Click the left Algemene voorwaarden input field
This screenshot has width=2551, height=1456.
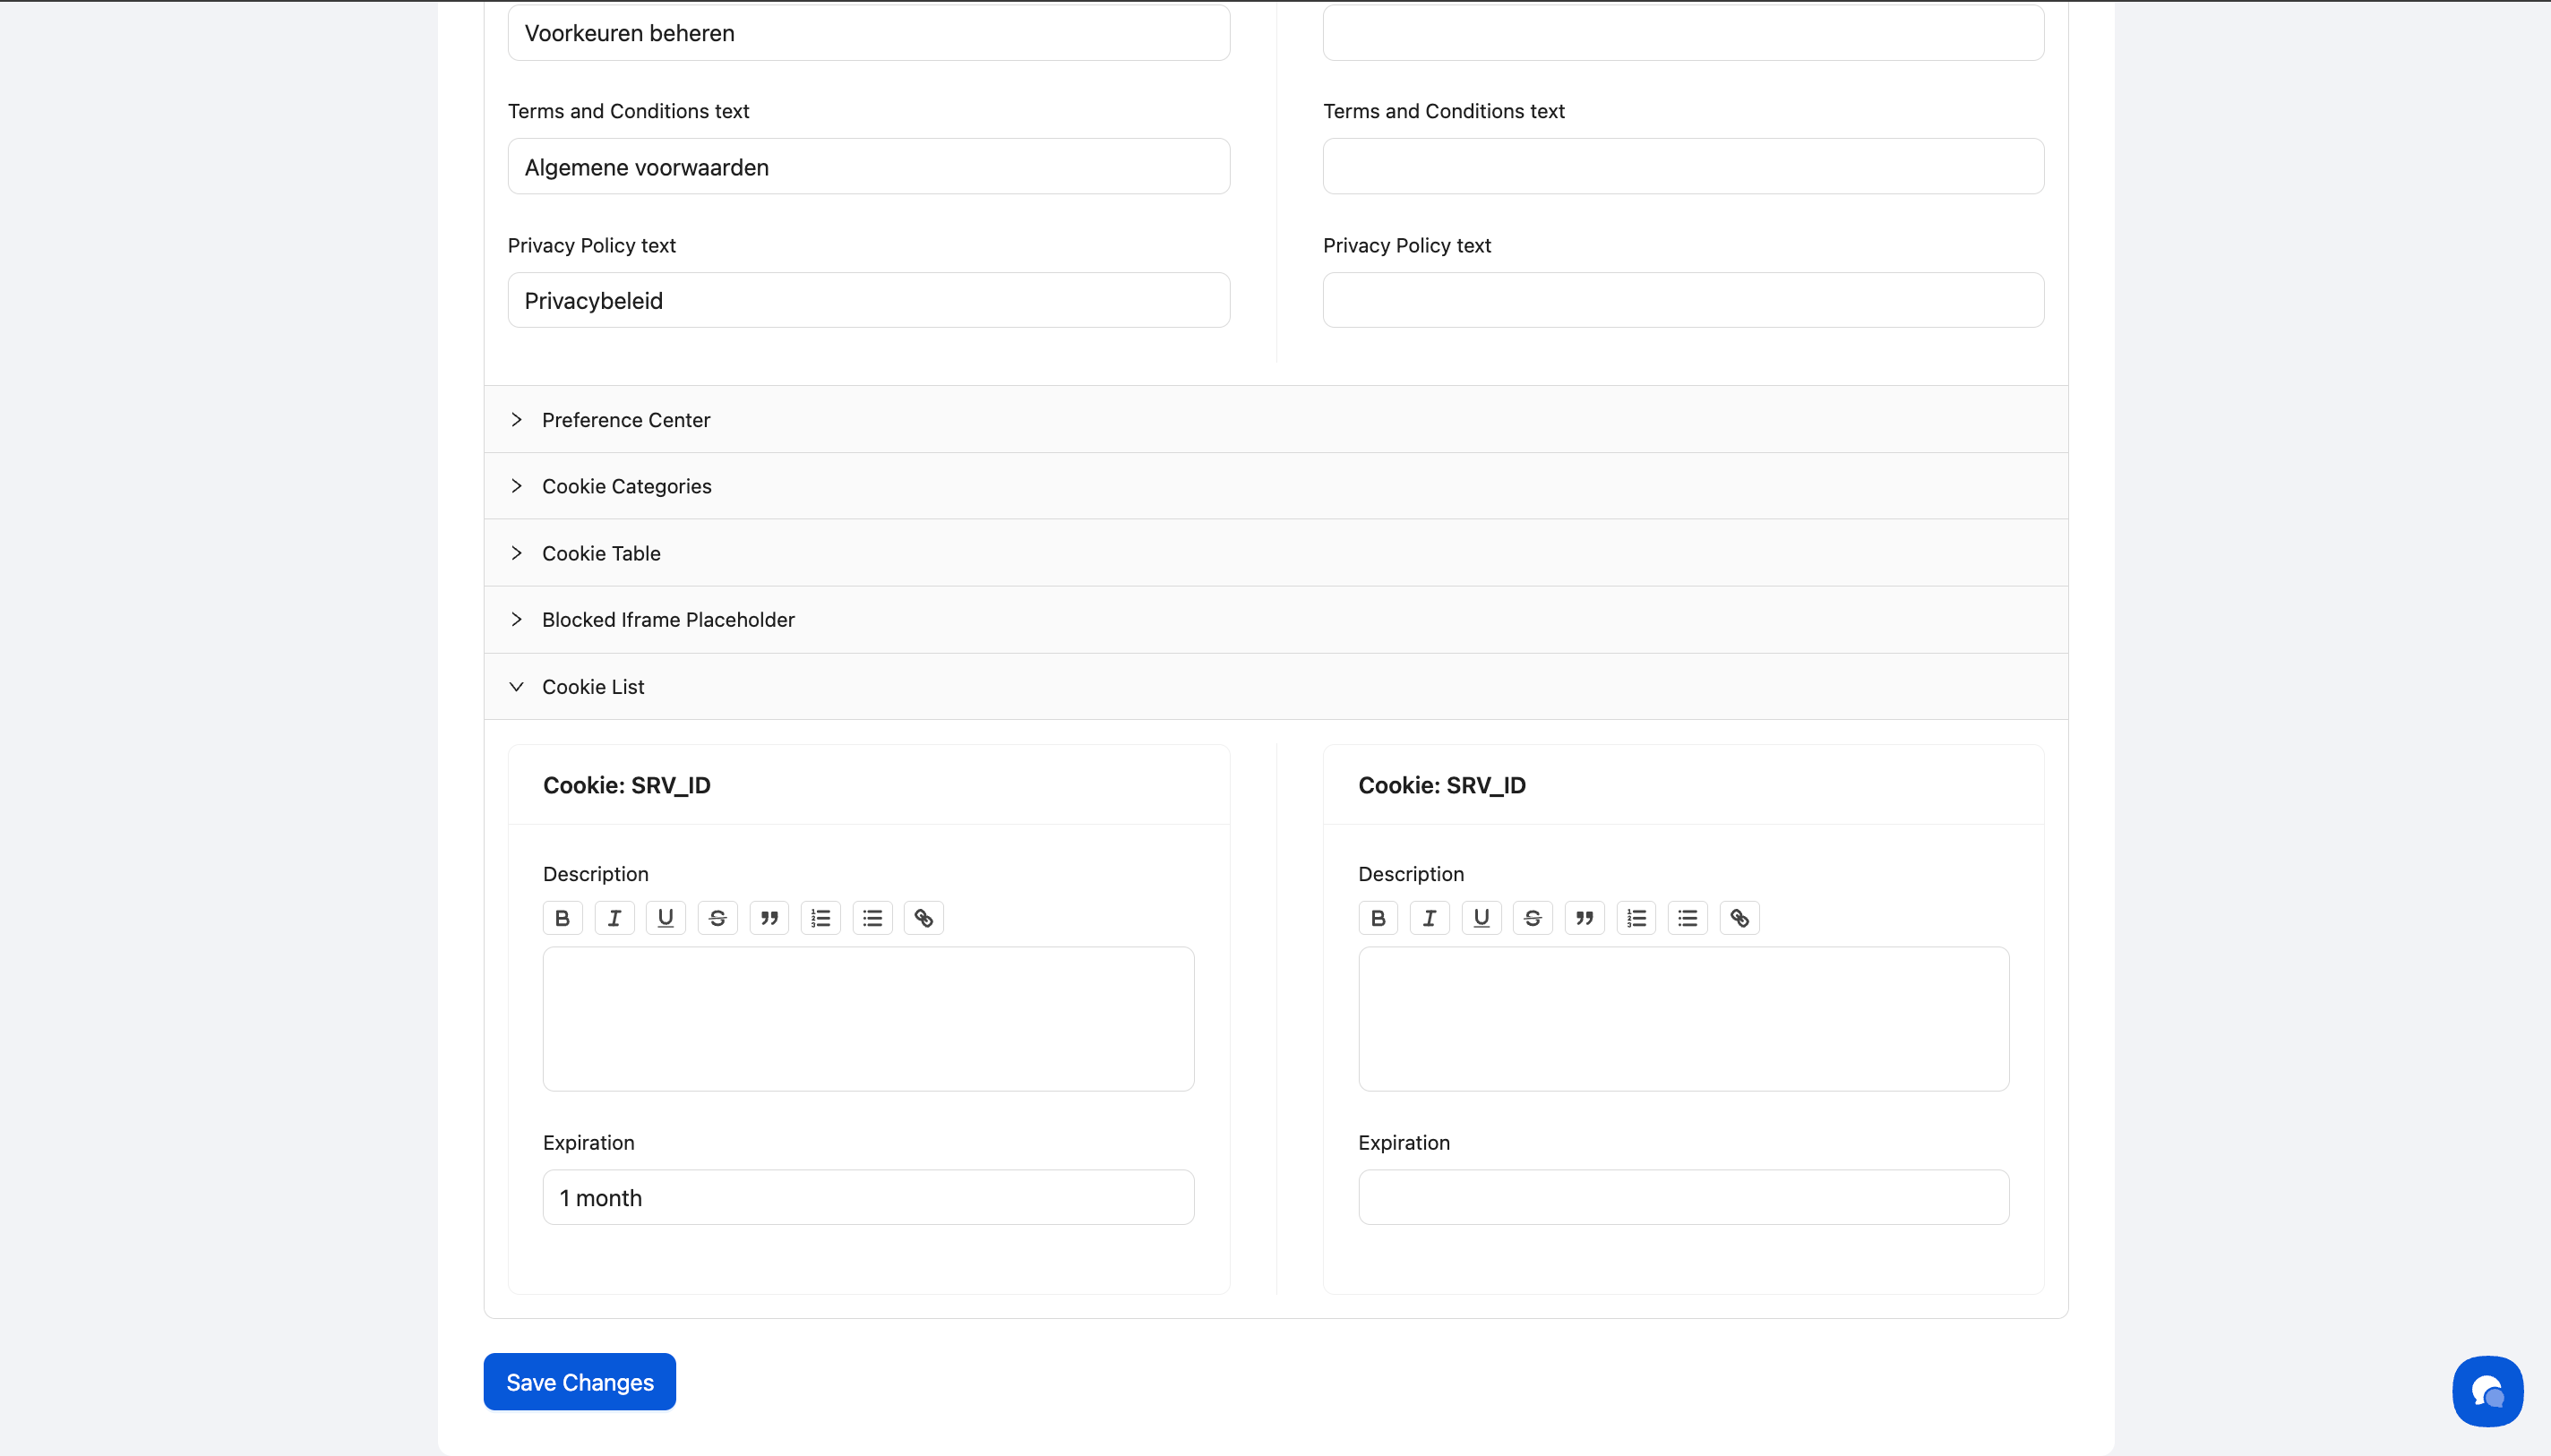tap(868, 167)
